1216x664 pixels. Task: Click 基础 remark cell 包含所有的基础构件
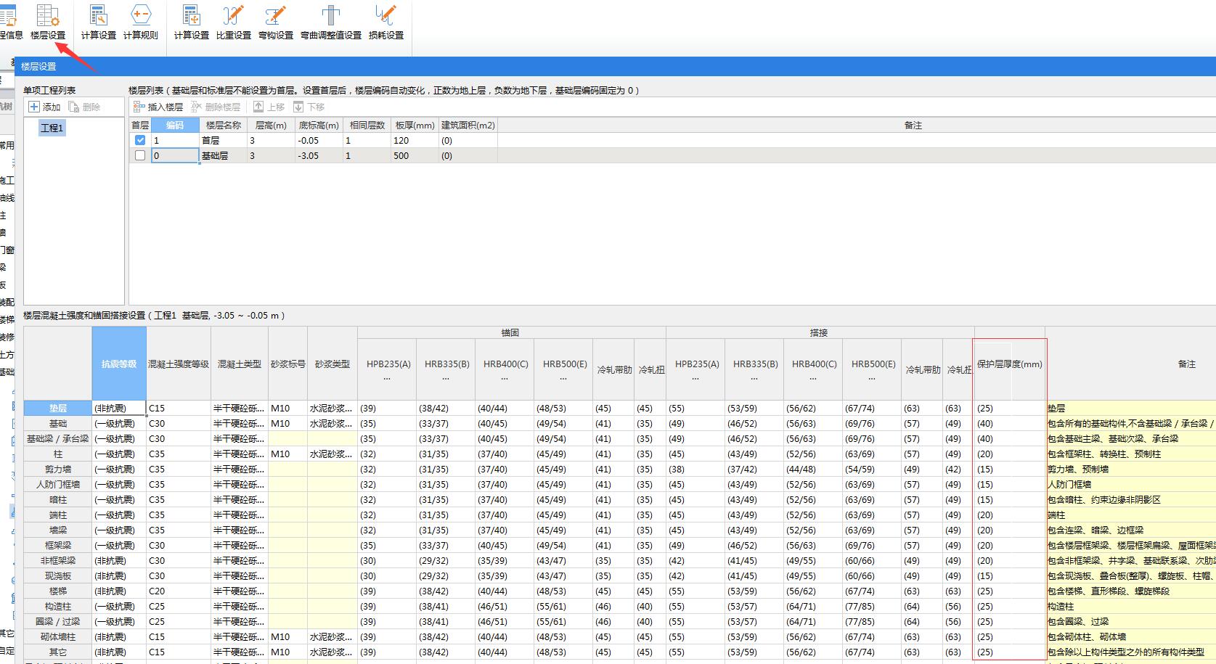tap(1131, 423)
